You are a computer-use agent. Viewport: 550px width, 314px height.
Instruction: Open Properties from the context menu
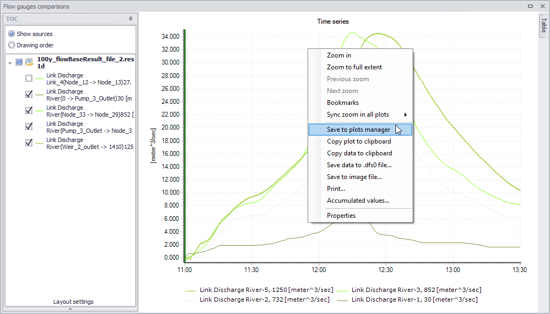(x=360, y=216)
